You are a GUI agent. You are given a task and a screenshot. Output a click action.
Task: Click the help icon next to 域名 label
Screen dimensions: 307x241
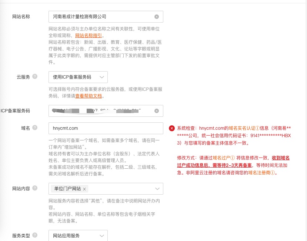[x=35, y=128]
